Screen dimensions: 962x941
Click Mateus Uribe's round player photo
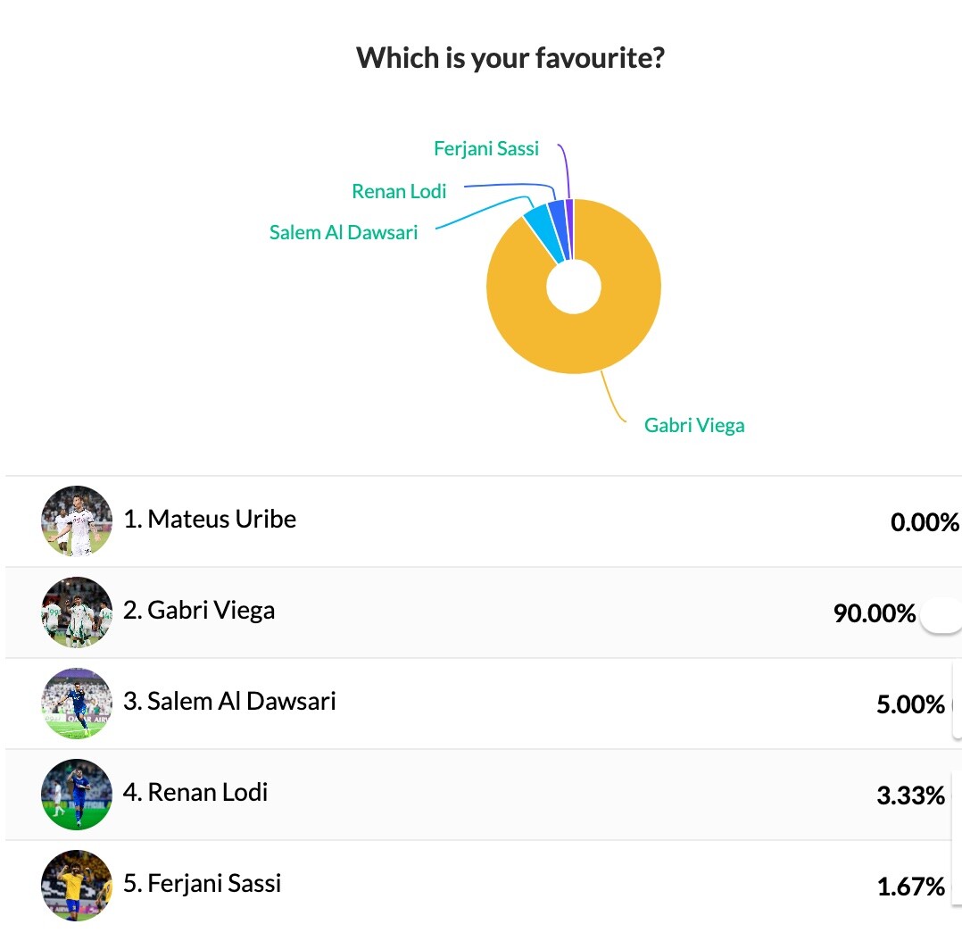tap(77, 521)
